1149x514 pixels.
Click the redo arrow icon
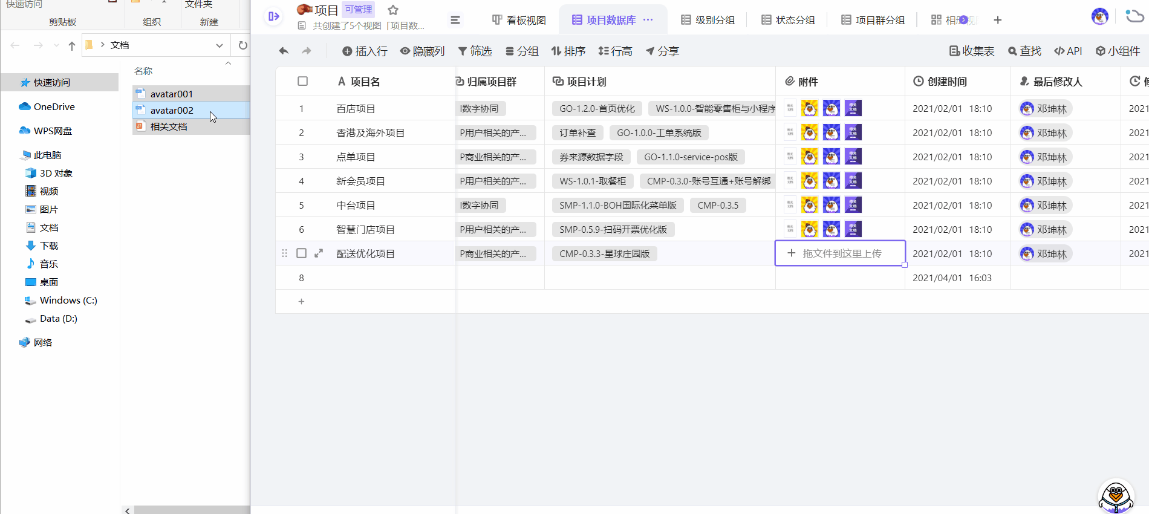click(307, 51)
